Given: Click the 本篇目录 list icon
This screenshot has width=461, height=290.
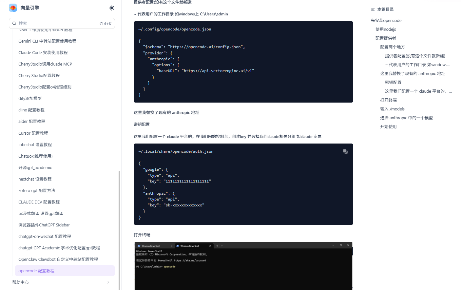Looking at the screenshot, I should tap(373, 9).
